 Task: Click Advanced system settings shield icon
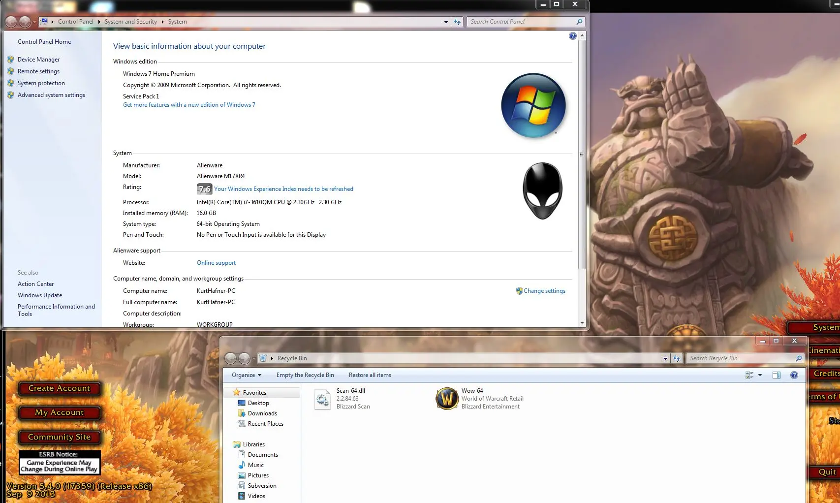point(10,95)
